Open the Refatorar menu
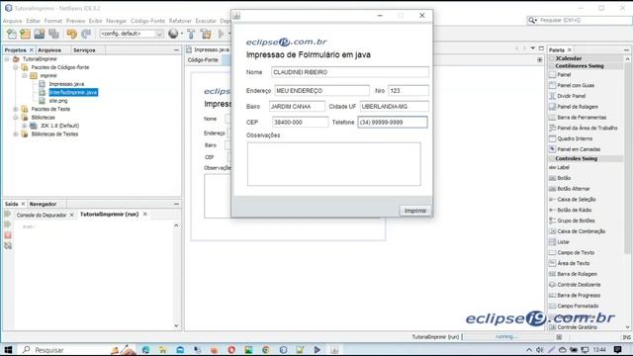The width and height of the screenshot is (633, 356). click(180, 21)
